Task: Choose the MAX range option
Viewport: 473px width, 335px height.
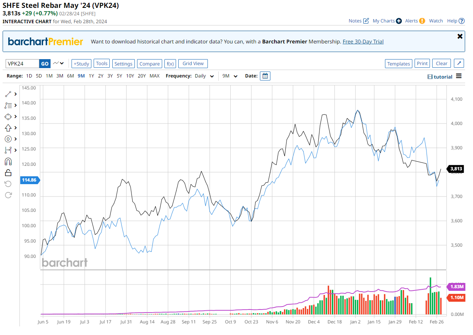Action: click(154, 76)
